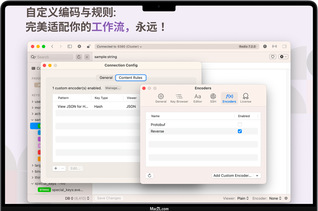Click the plus button to add a rule
The image size is (318, 211).
(x=56, y=168)
